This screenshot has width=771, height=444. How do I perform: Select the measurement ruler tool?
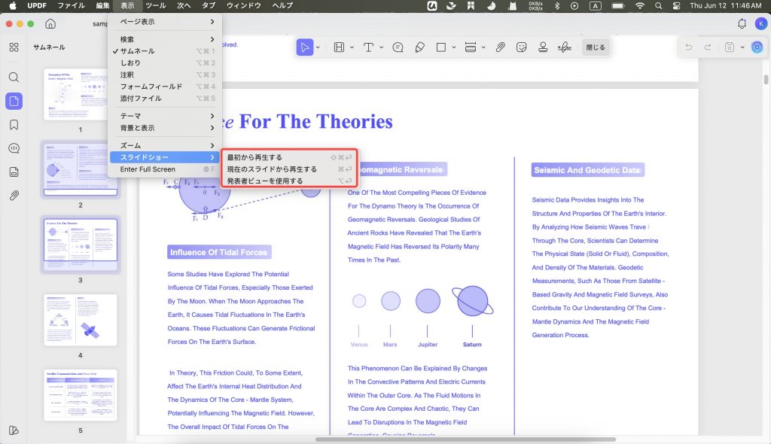click(x=471, y=47)
